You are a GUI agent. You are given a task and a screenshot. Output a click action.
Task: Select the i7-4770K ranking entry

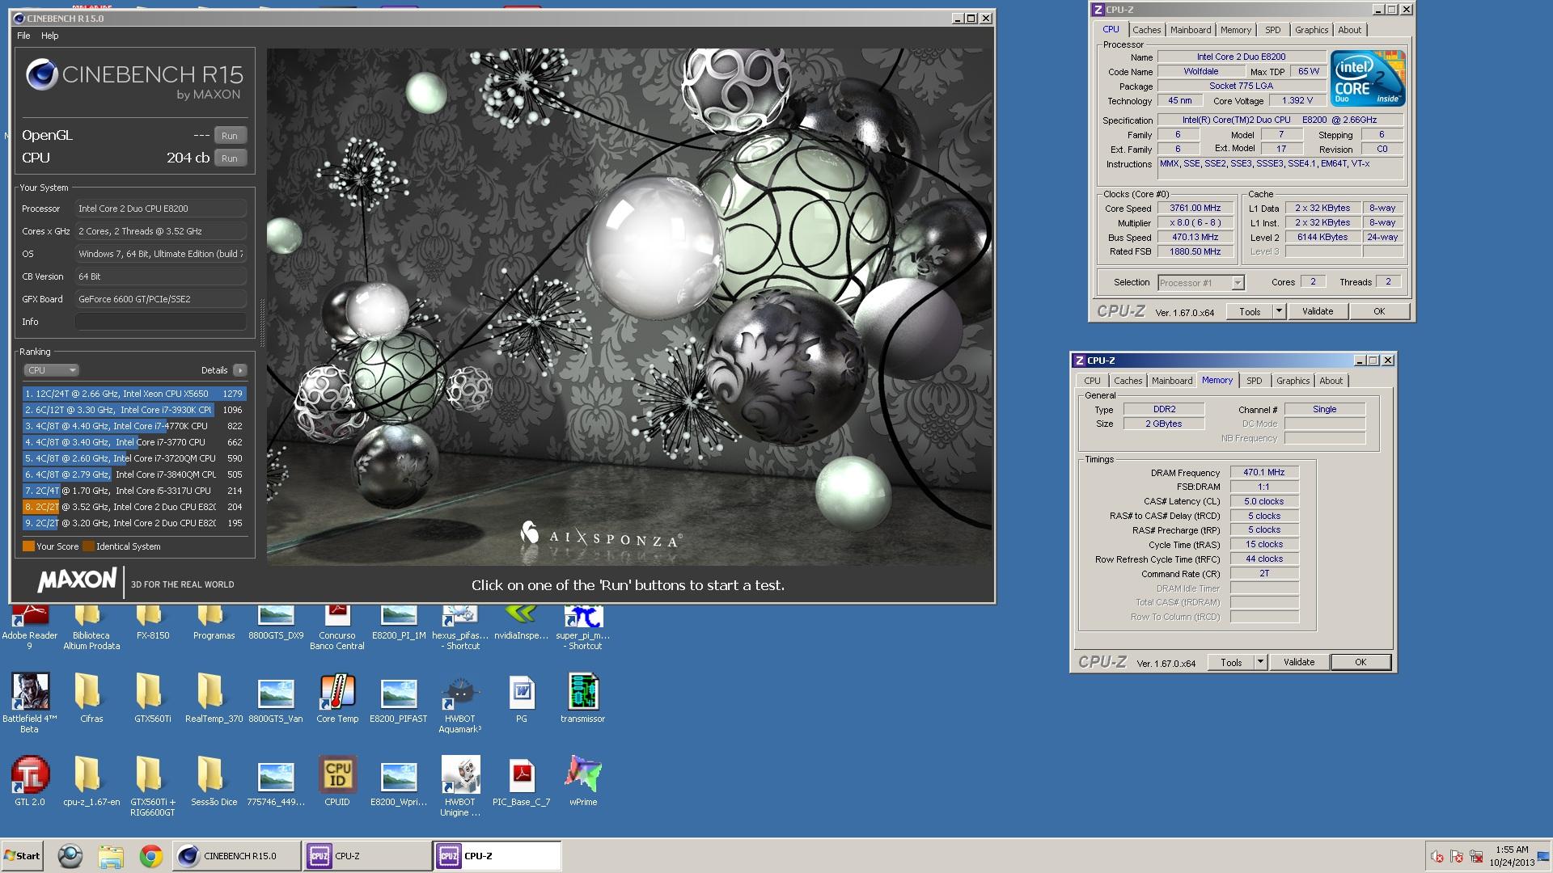tap(134, 426)
